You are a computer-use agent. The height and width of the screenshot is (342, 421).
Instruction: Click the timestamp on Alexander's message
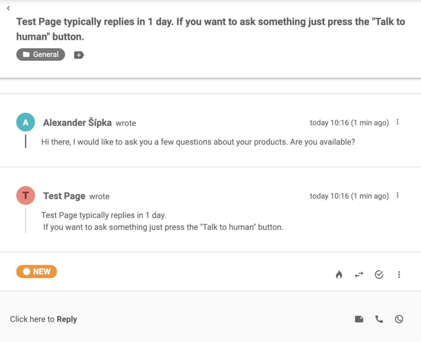click(x=349, y=123)
